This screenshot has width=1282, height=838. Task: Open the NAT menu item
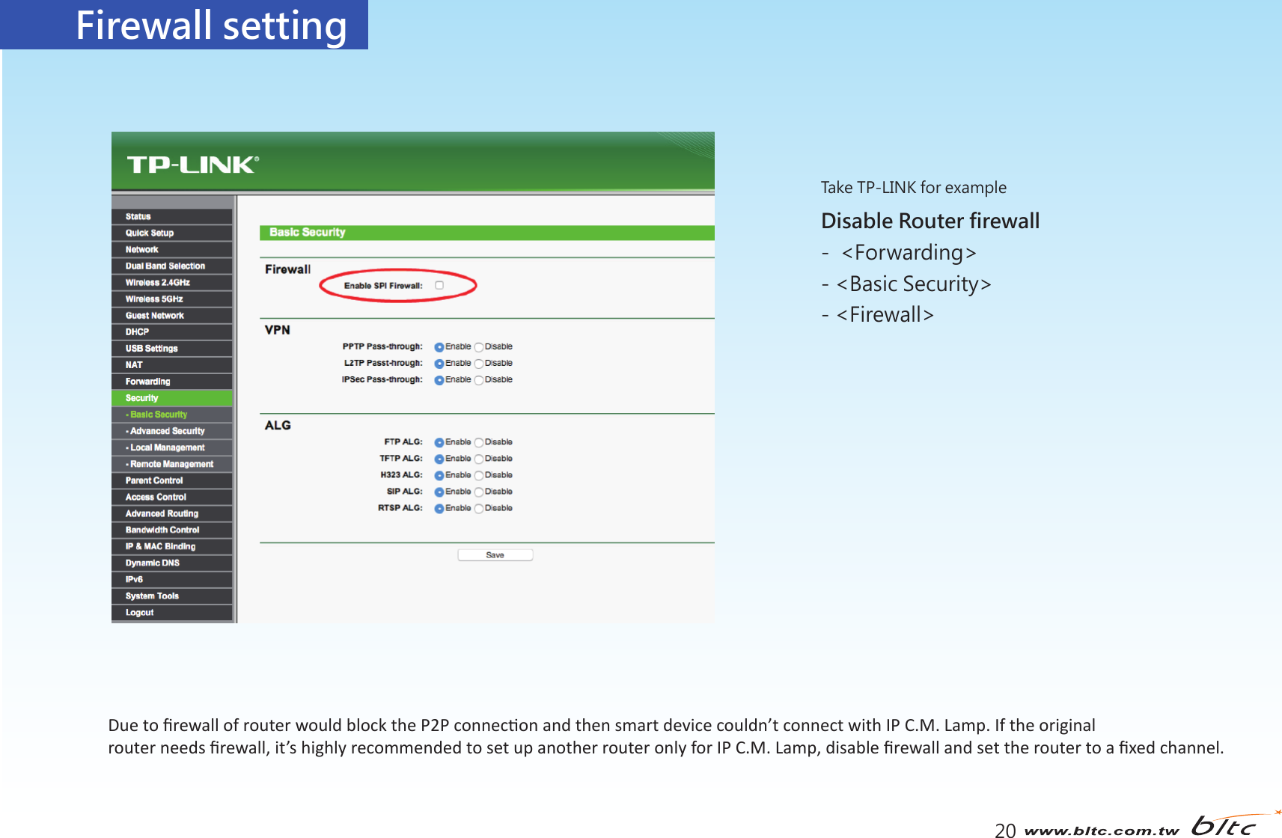(x=172, y=364)
